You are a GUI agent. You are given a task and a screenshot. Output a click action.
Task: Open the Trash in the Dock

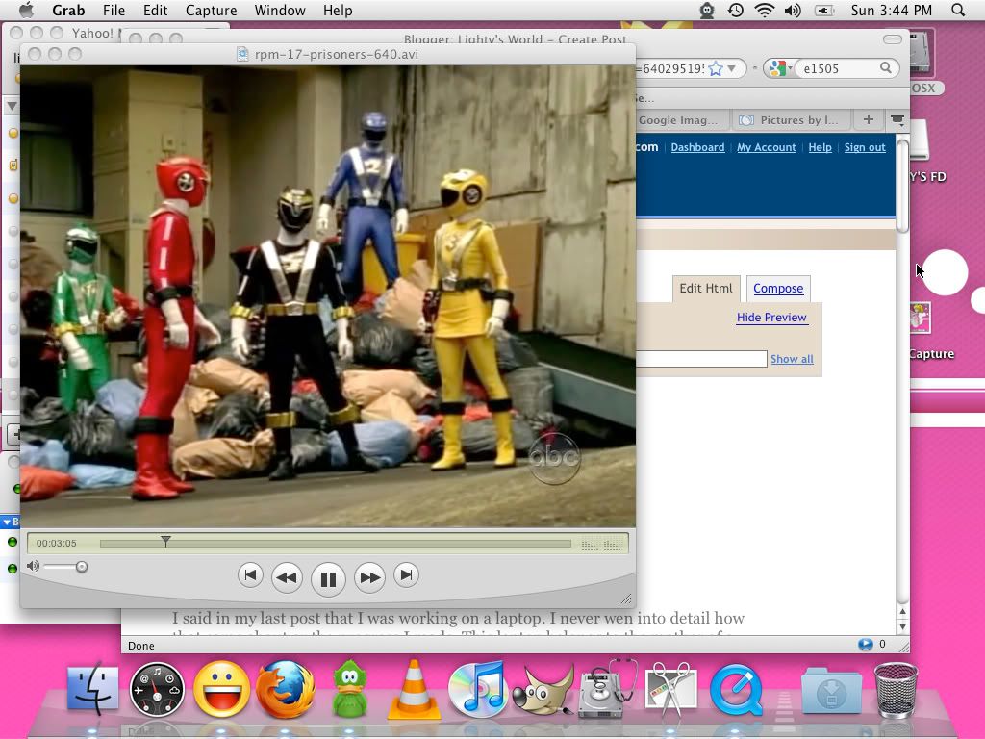pyautogui.click(x=896, y=690)
